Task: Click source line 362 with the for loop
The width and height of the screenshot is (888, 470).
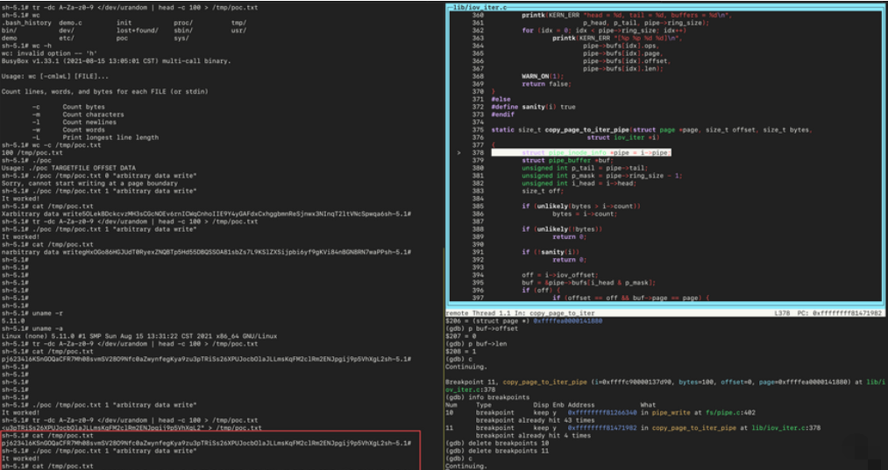Action: click(x=604, y=31)
